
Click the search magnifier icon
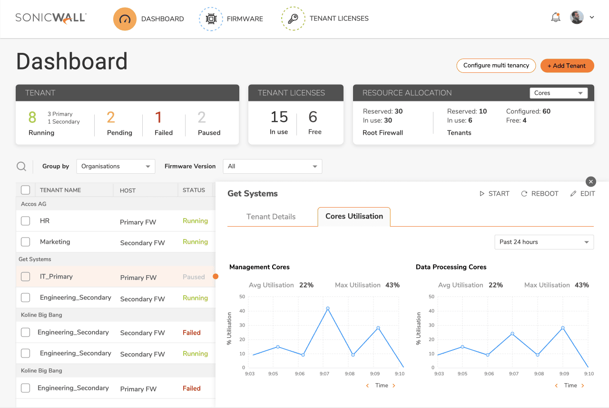point(21,166)
